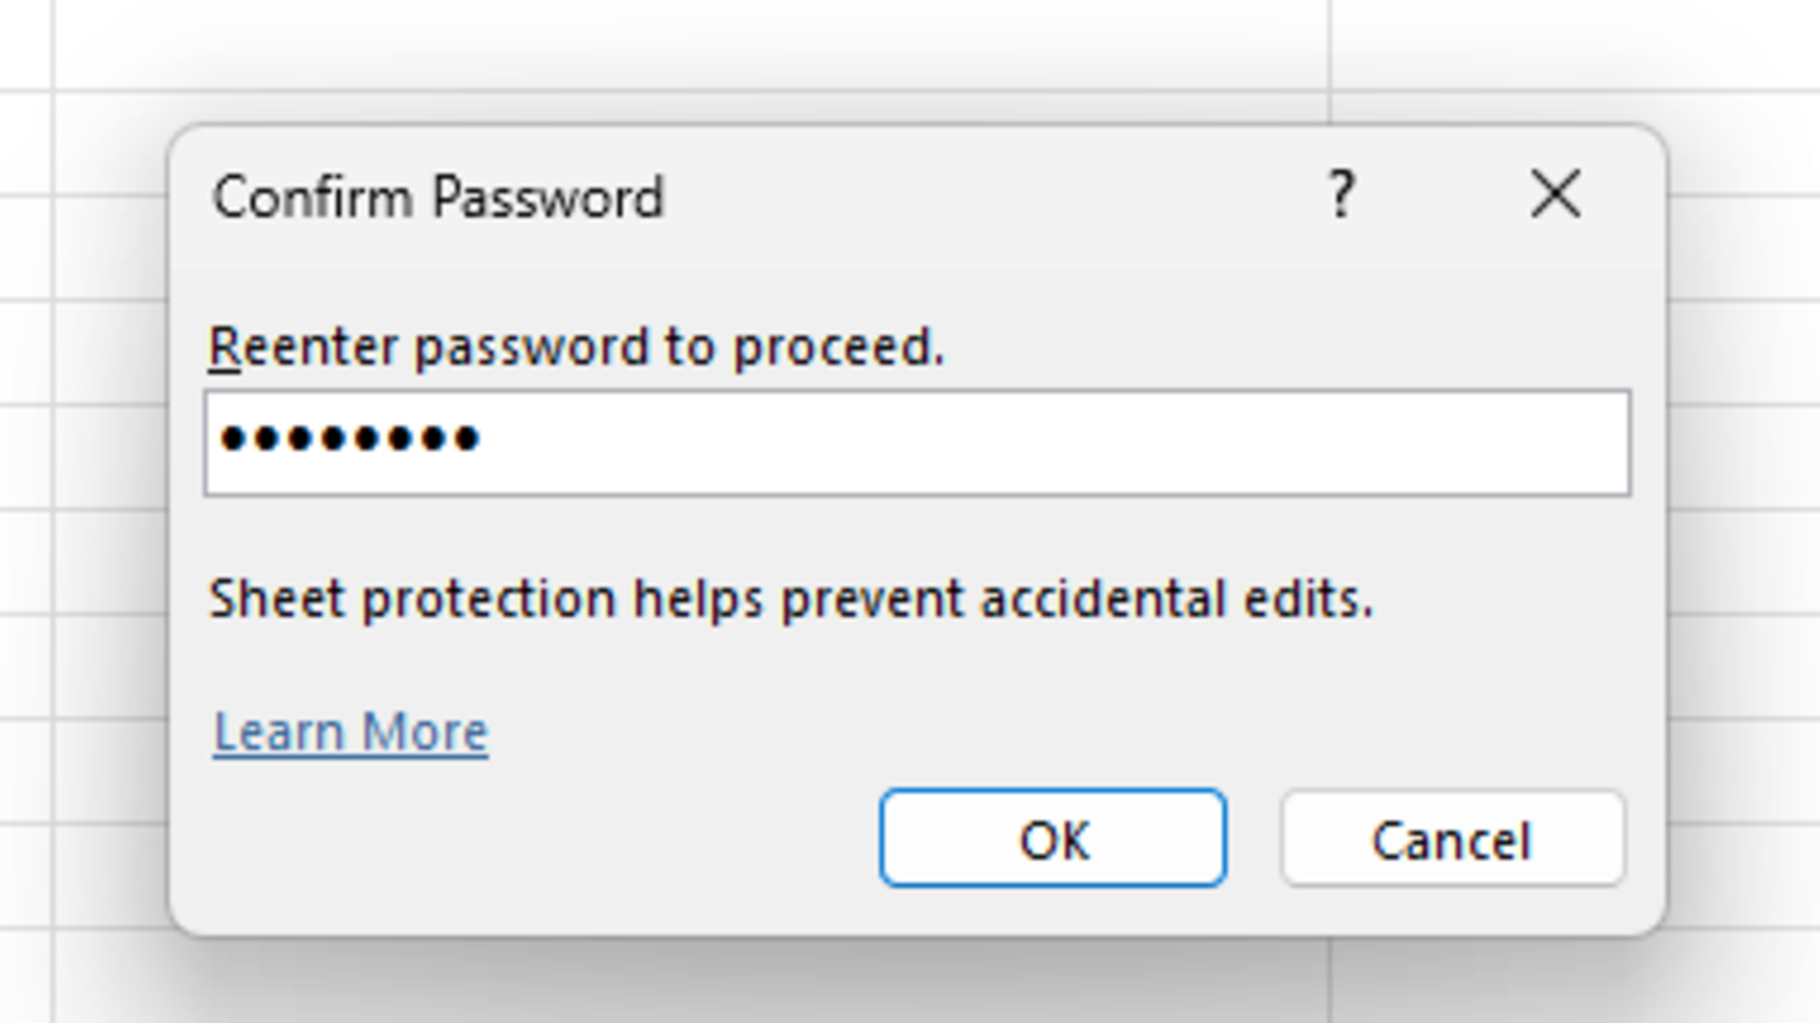1820x1023 pixels.
Task: Cancel the password confirmation
Action: (1451, 839)
